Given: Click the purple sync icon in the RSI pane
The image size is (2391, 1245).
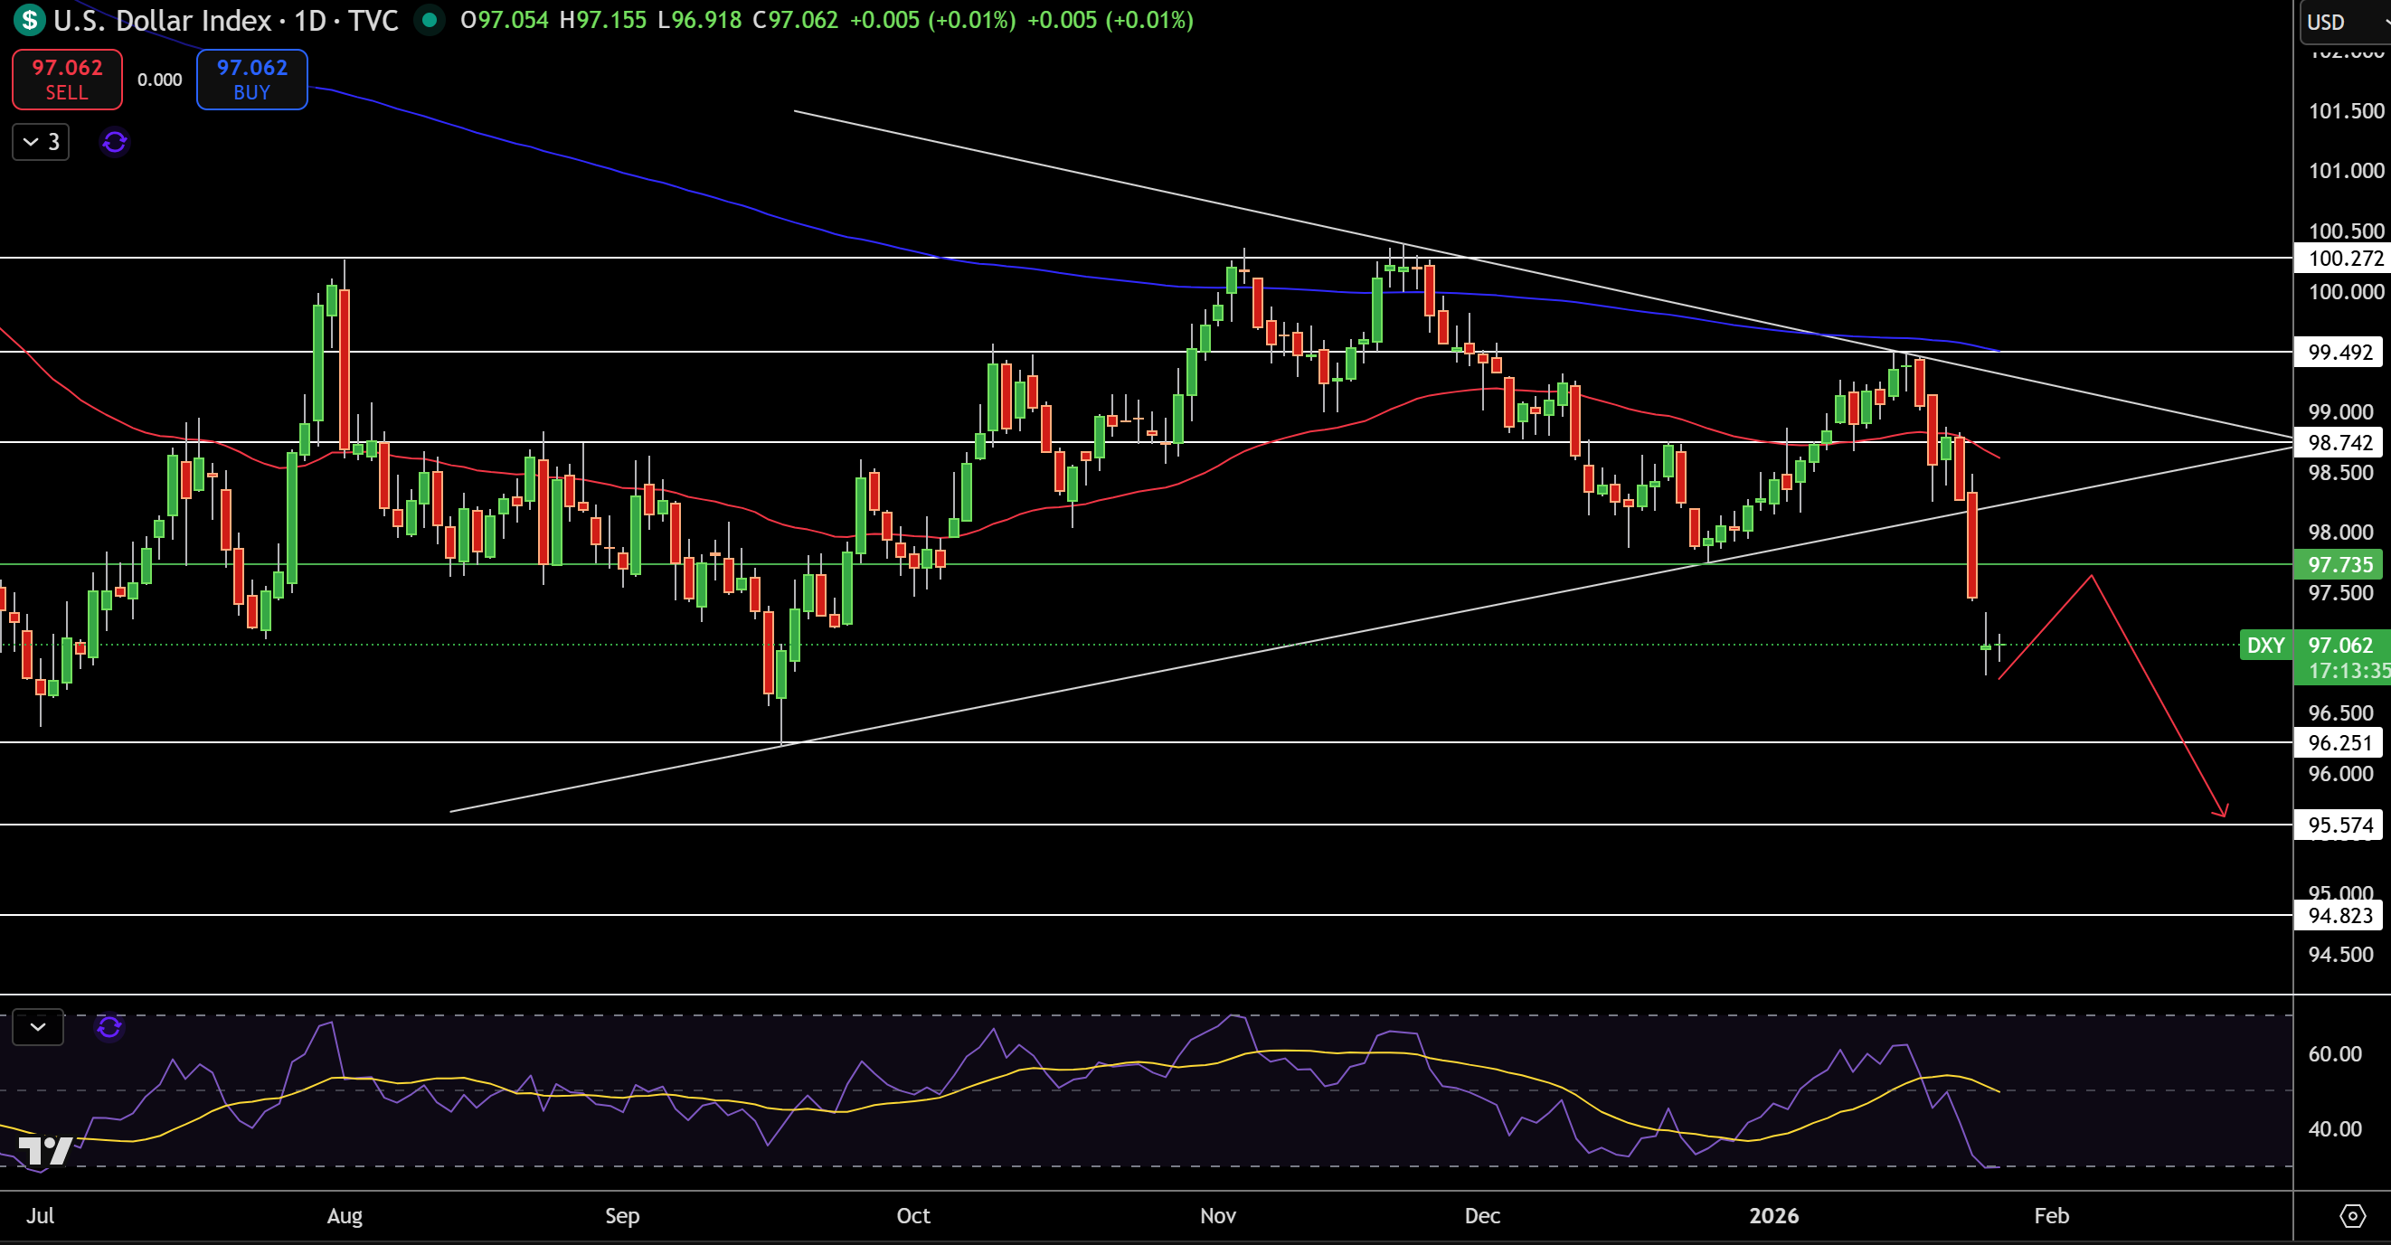Looking at the screenshot, I should tap(109, 1027).
